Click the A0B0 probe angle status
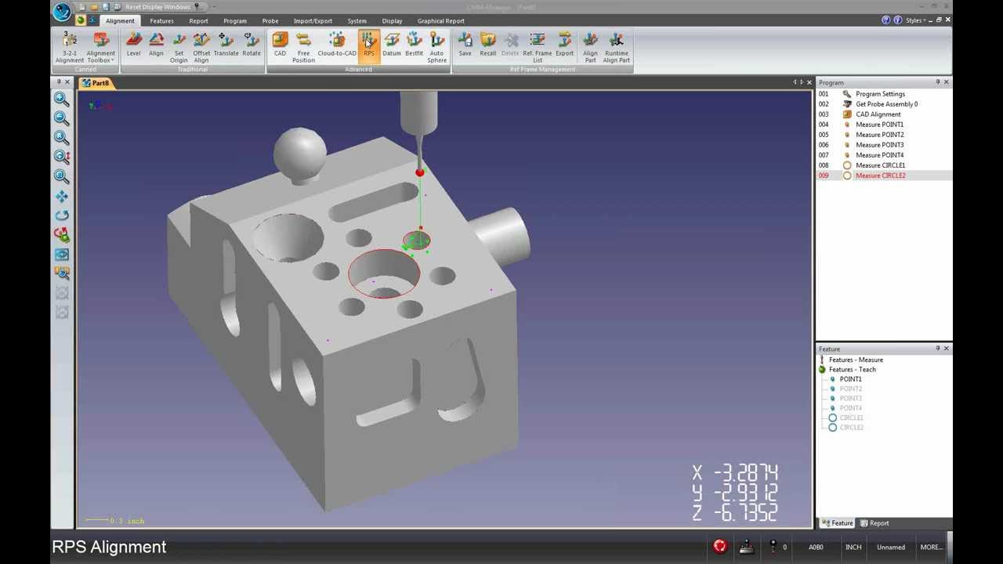The image size is (1003, 564). point(816,548)
